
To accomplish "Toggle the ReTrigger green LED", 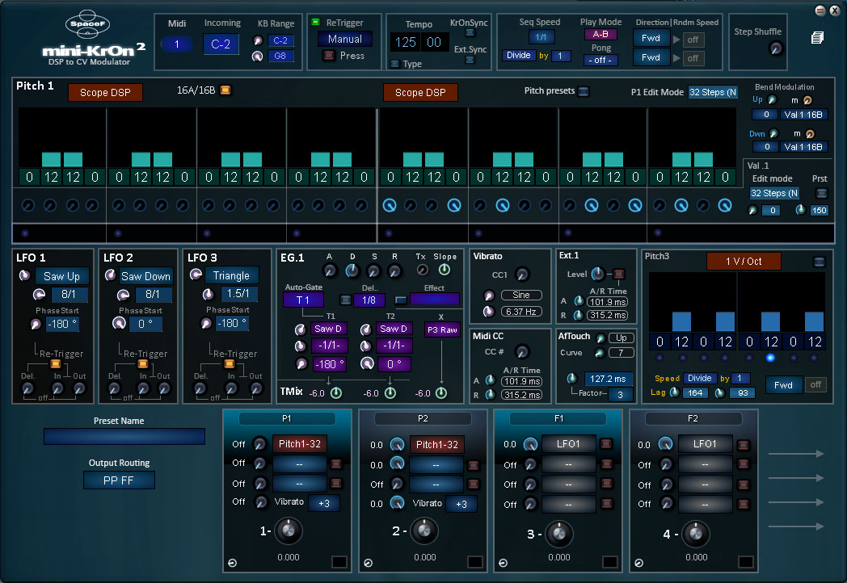I will click(316, 22).
